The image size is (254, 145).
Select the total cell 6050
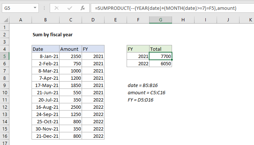pyautogui.click(x=160, y=63)
